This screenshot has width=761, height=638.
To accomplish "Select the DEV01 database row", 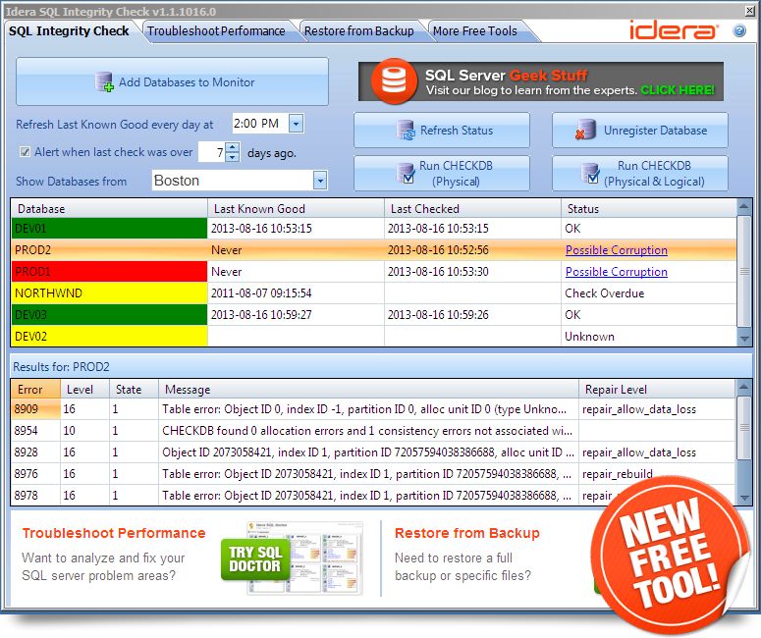I will coord(374,228).
